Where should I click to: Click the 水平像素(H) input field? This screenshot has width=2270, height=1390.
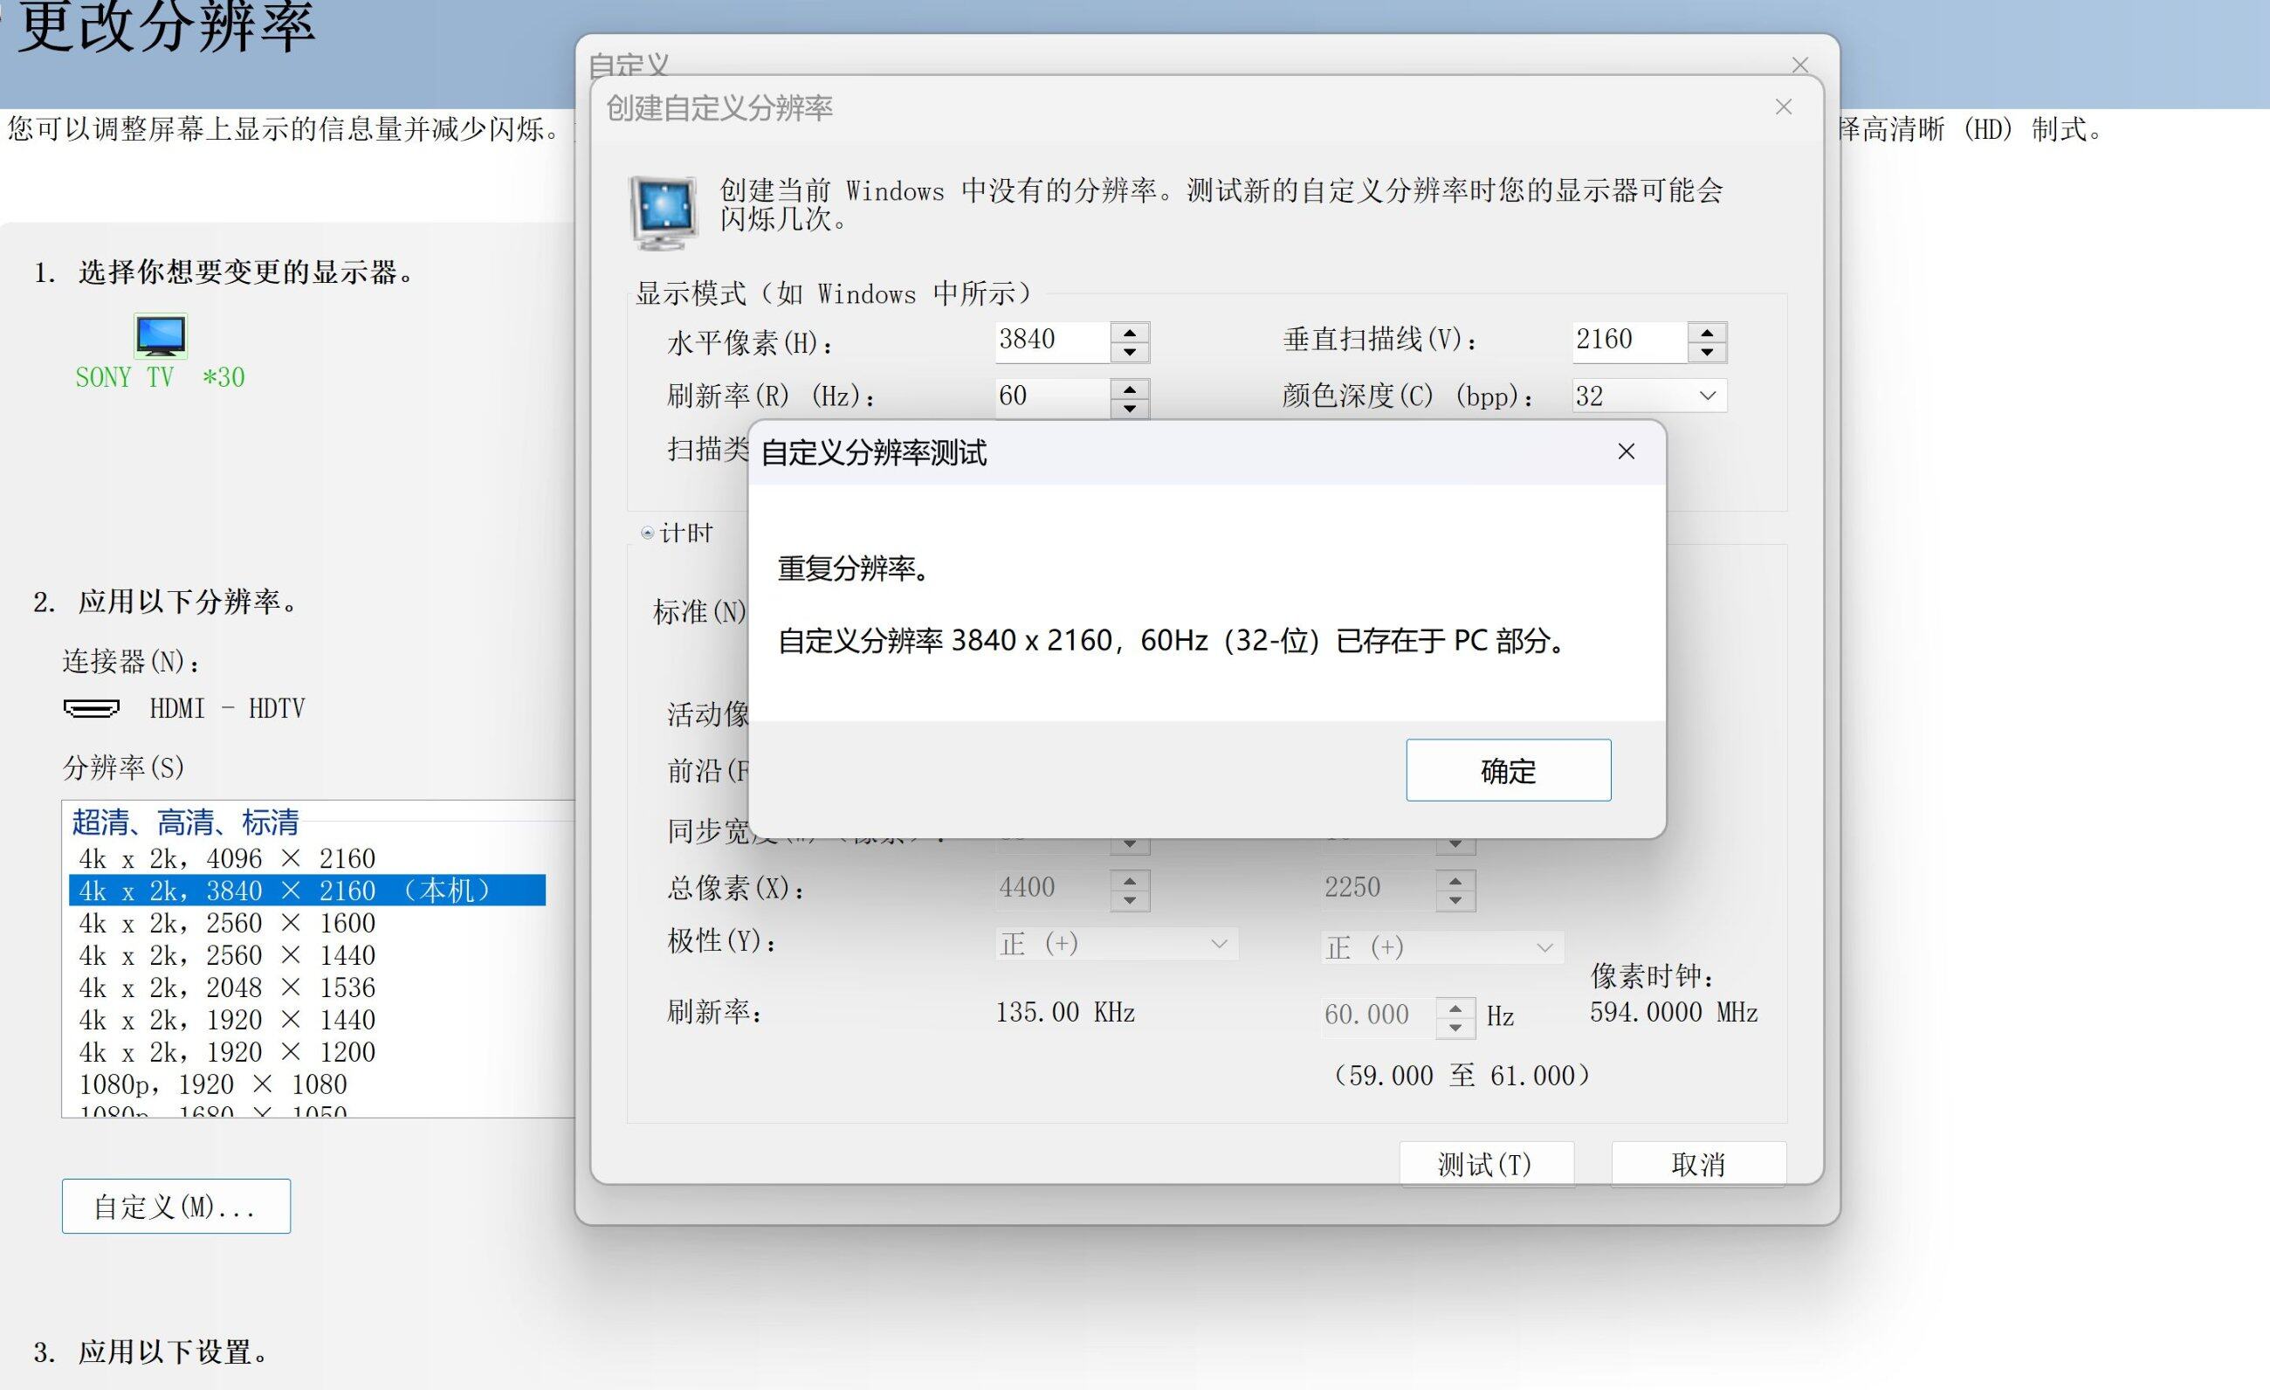coord(1052,340)
